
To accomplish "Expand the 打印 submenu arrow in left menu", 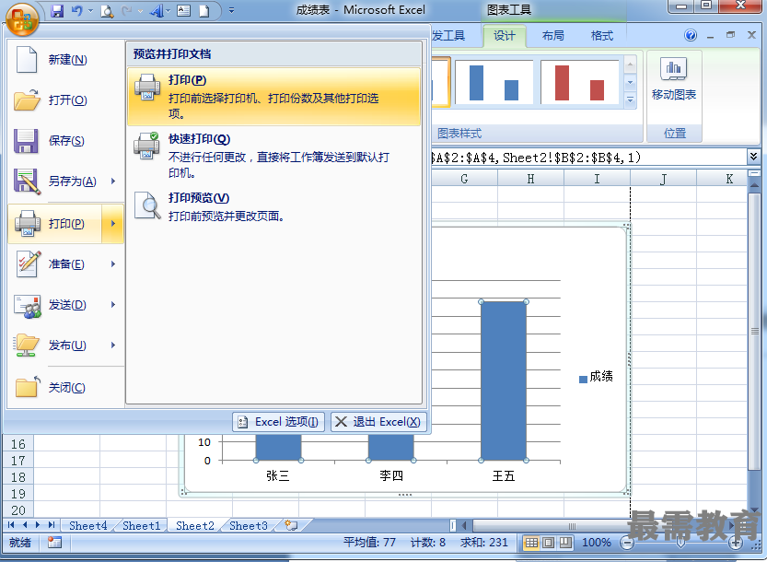I will pyautogui.click(x=113, y=224).
